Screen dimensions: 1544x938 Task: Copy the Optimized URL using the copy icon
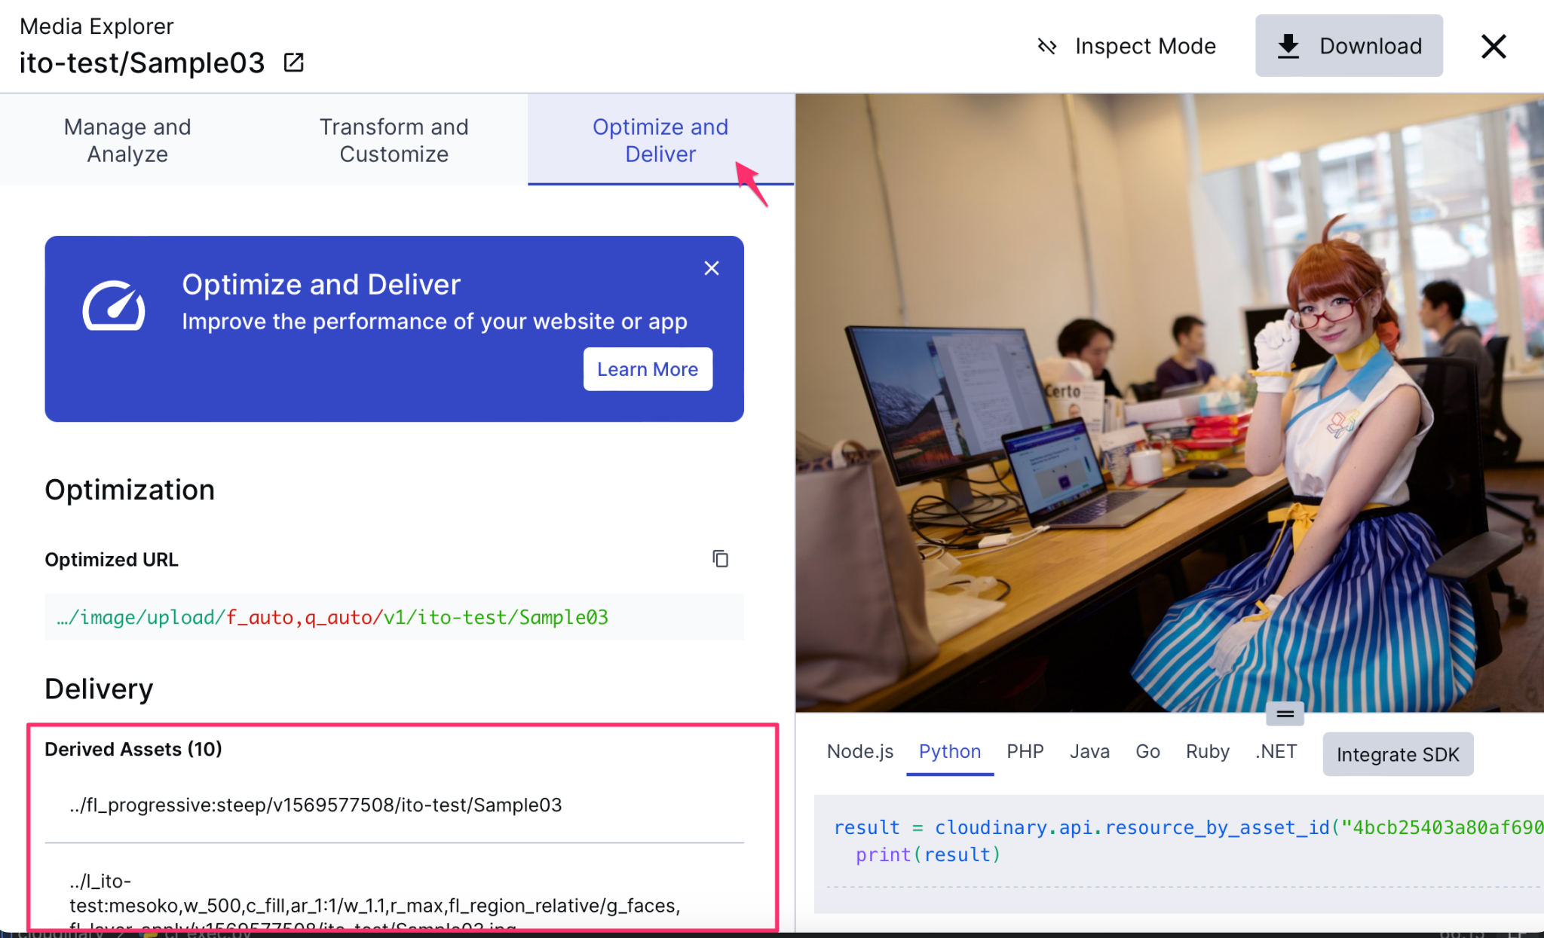(721, 558)
